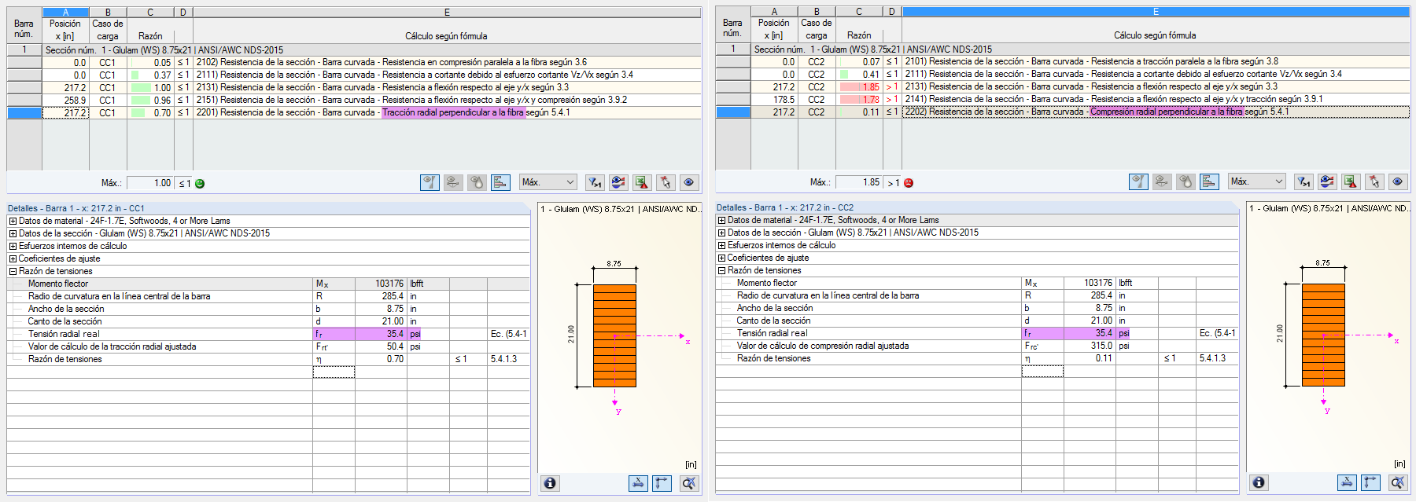This screenshot has height=502, width=1416.
Task: Export left table to Excel
Action: tap(642, 182)
